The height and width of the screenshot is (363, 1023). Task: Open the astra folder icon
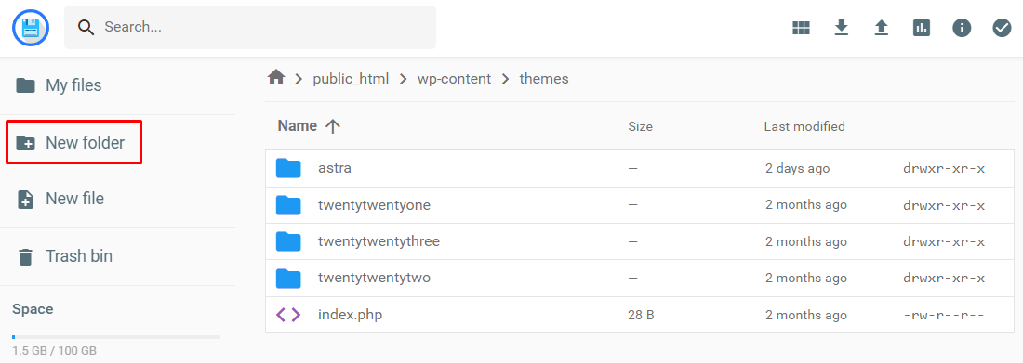287,168
